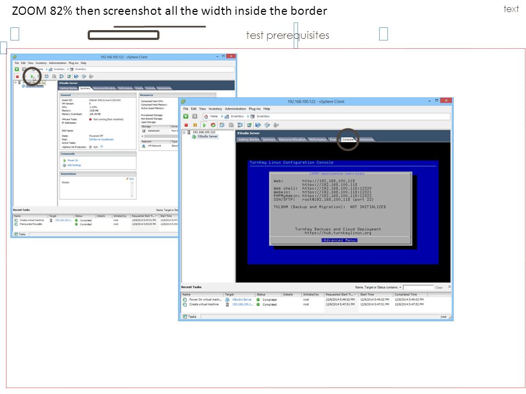The image size is (526, 394).
Task: Click floppy connect icon in Console window toolbar
Action: click(258, 125)
